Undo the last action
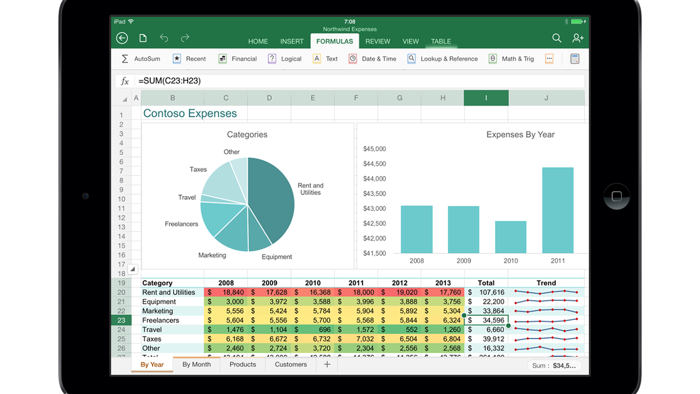 pyautogui.click(x=163, y=37)
